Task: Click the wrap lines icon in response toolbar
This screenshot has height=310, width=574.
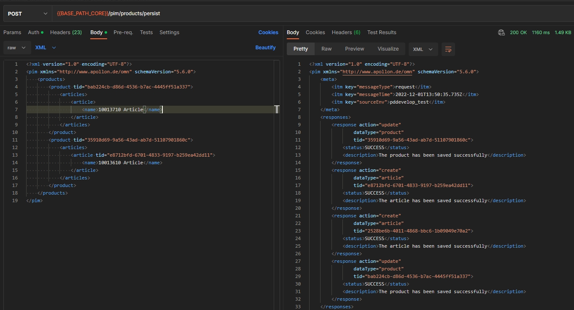Action: click(448, 49)
